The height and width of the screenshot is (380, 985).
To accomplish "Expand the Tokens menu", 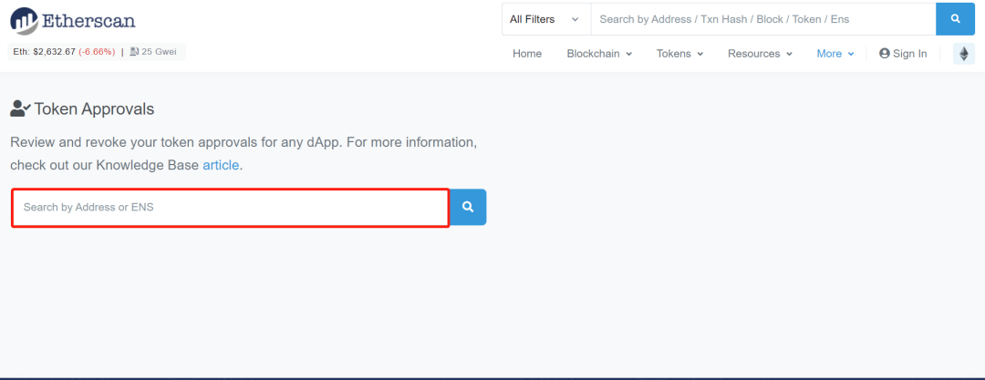I will (x=679, y=54).
